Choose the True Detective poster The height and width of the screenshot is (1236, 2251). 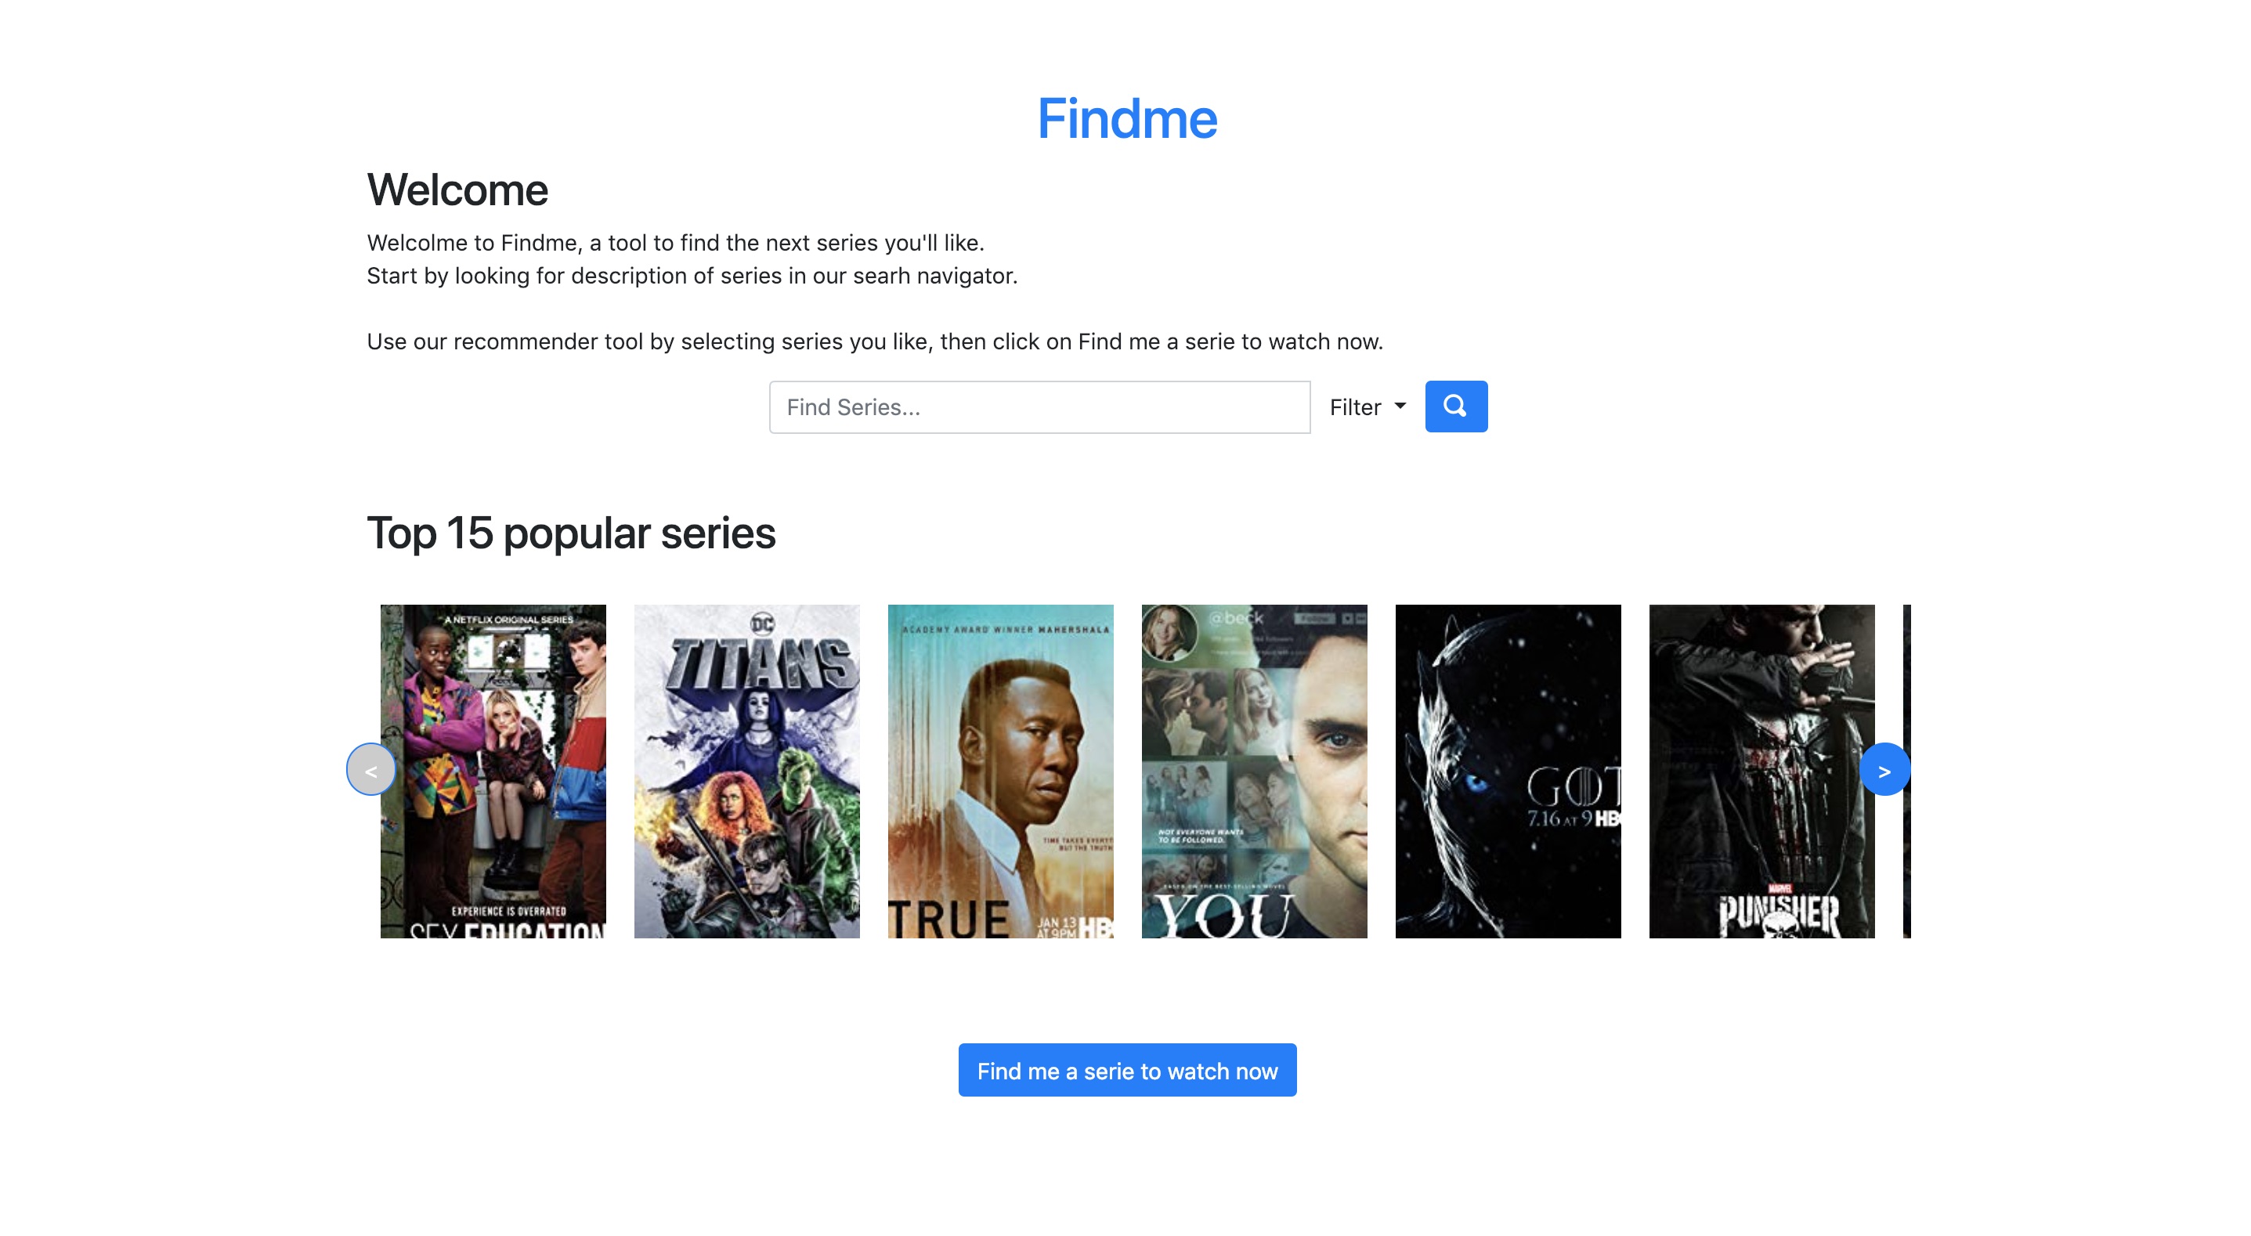(999, 770)
